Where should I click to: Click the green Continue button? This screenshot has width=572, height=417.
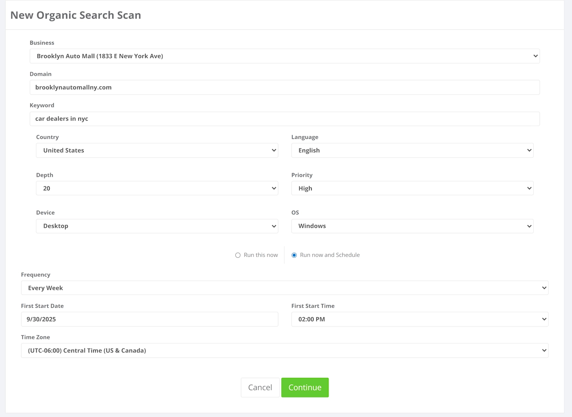coord(305,387)
